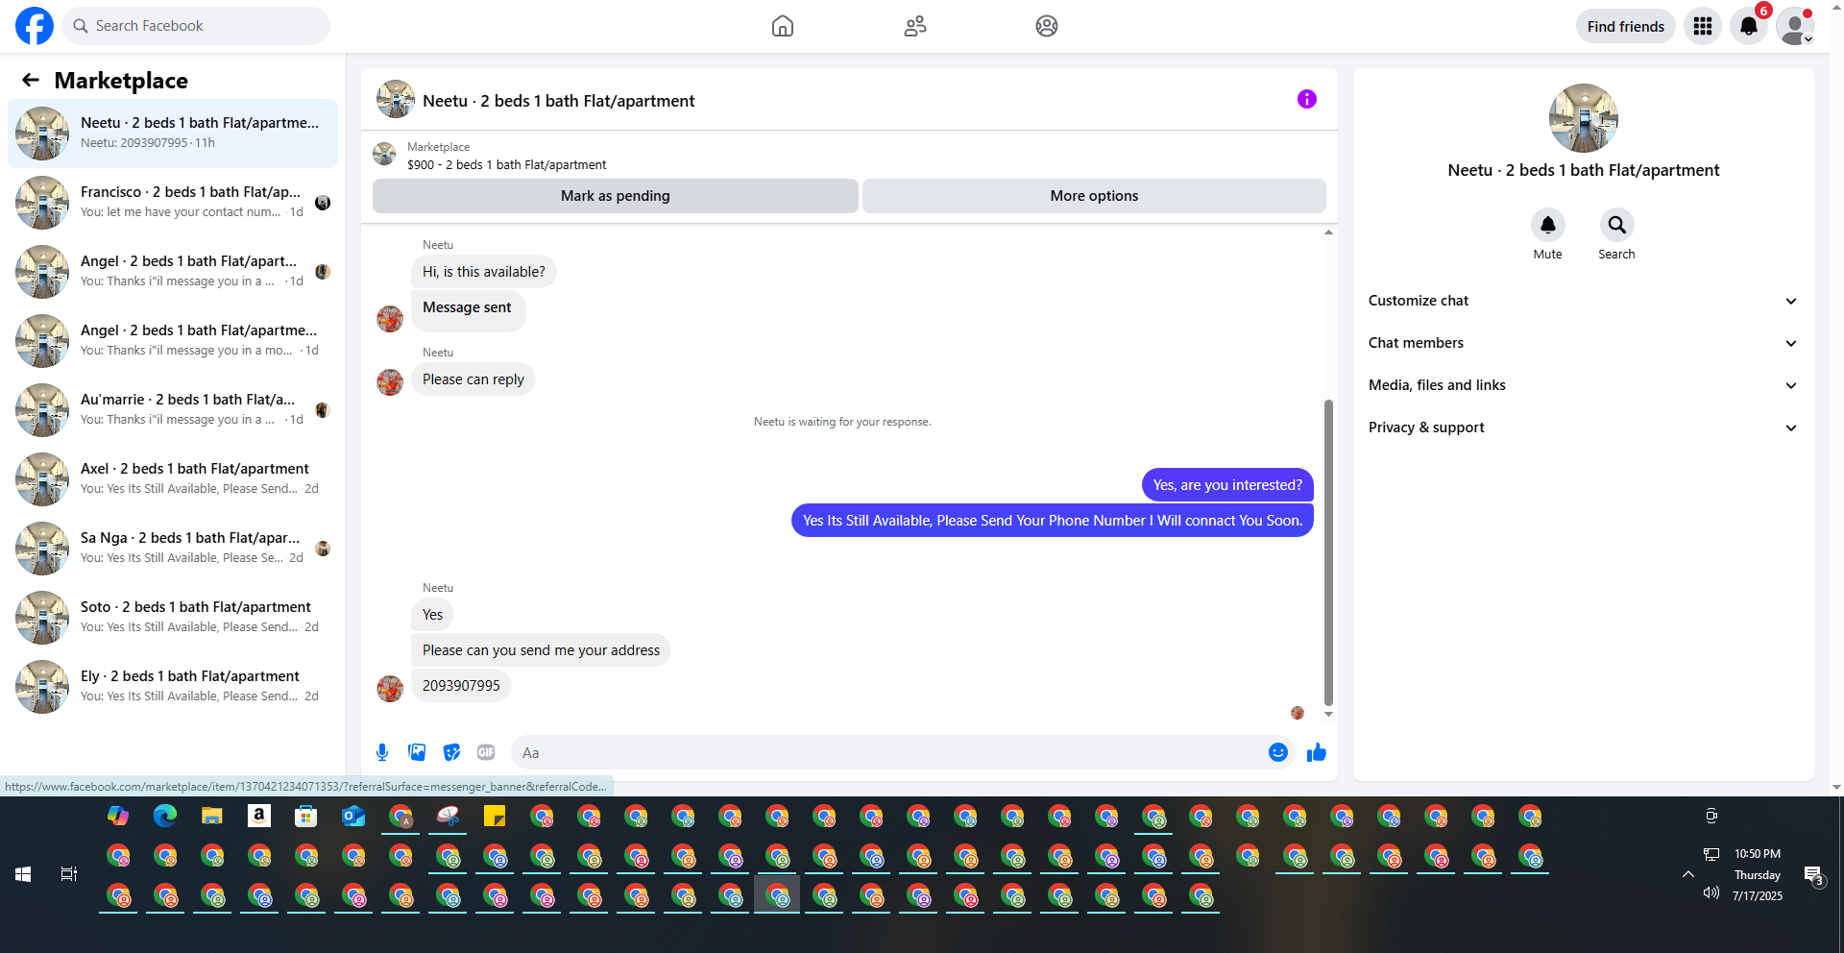This screenshot has width=1844, height=953.
Task: Open Microsoft Store from the taskbar
Action: [306, 817]
